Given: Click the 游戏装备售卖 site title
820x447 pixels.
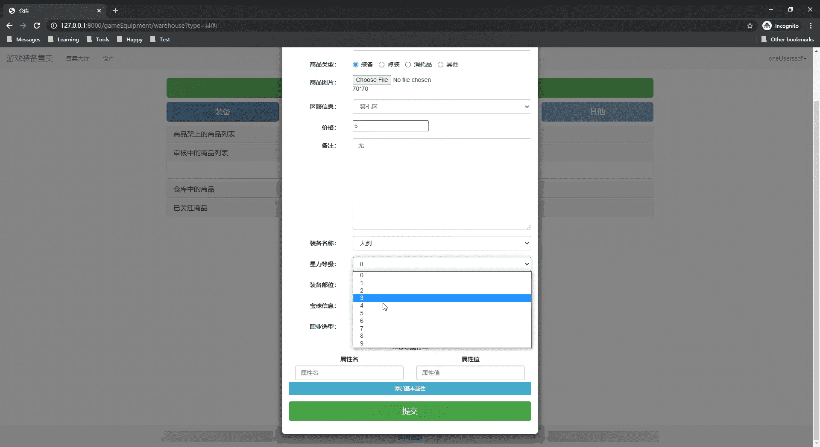Looking at the screenshot, I should (x=30, y=58).
